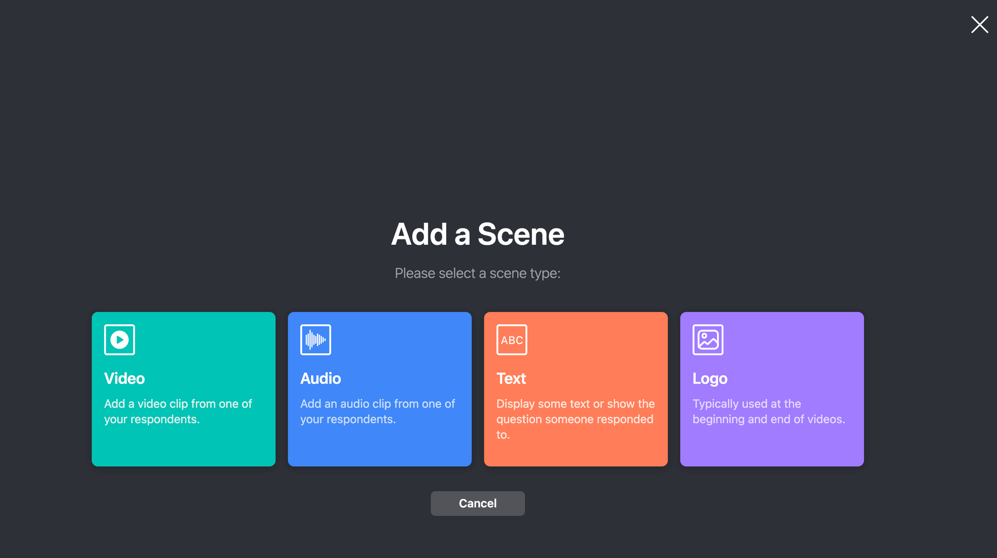The width and height of the screenshot is (997, 558).
Task: Select the Logo scene title
Action: click(710, 378)
